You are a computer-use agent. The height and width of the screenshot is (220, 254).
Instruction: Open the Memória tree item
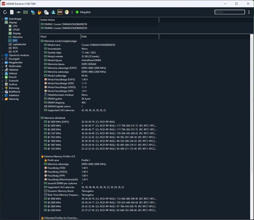[17, 37]
